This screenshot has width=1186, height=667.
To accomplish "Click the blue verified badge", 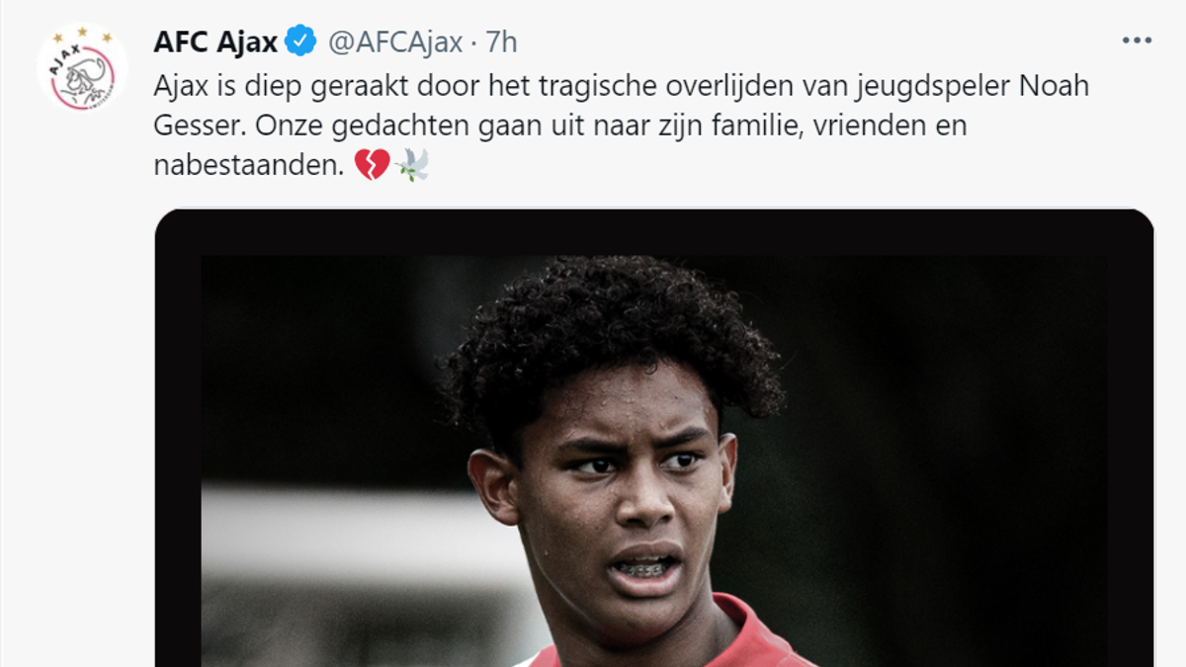I will click(x=300, y=42).
